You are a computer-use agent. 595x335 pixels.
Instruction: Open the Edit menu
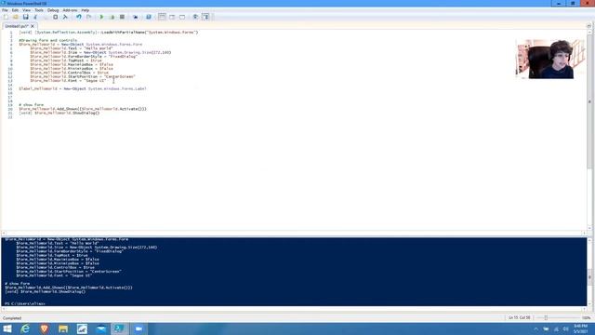click(x=15, y=10)
